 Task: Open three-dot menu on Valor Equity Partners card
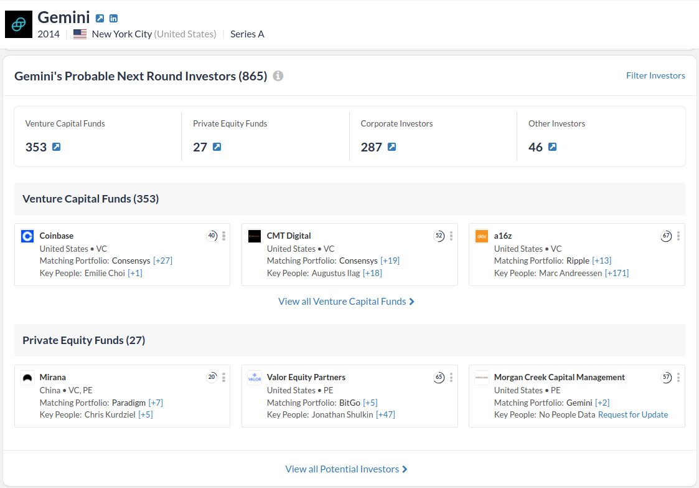(x=451, y=378)
